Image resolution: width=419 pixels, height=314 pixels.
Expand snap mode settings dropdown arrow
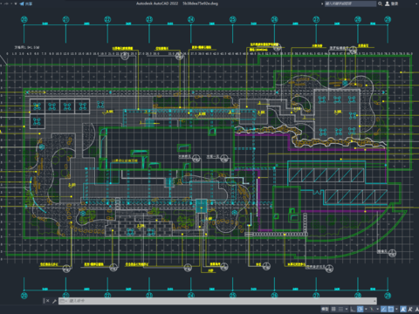coord(347,309)
